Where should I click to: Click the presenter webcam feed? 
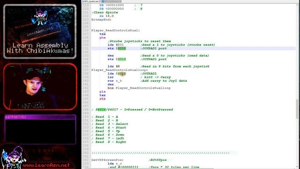(40, 87)
